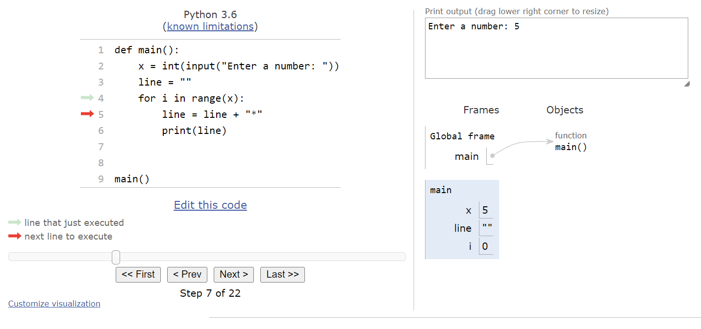Image resolution: width=701 pixels, height=329 pixels.
Task: Select the 'Frames' panel heading
Action: pyautogui.click(x=481, y=110)
